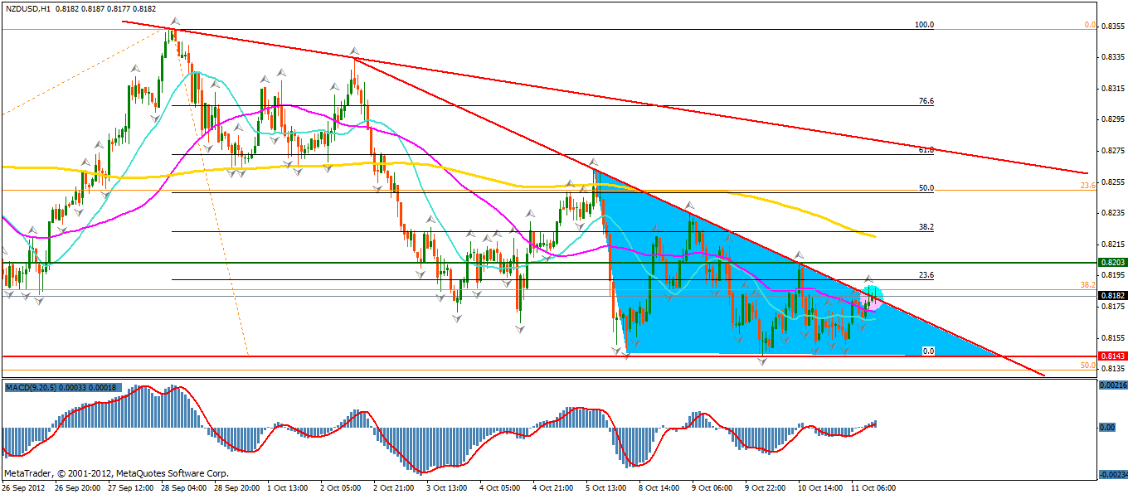Click the orange 23.6 retracement label
1128x494 pixels.
[x=1088, y=185]
